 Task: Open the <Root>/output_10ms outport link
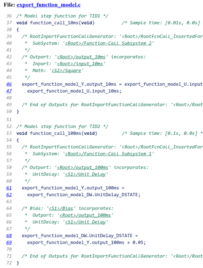pyautogui.click(x=81, y=57)
